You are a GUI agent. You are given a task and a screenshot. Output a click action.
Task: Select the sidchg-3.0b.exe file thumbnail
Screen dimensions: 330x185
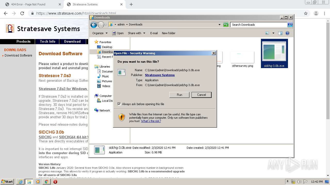[x=274, y=53]
